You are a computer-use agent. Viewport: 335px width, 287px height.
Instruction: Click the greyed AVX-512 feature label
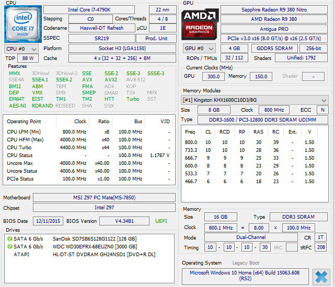pyautogui.click(x=136, y=80)
